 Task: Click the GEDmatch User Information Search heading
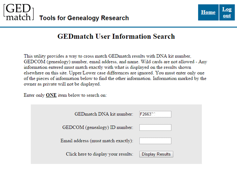tap(116, 36)
